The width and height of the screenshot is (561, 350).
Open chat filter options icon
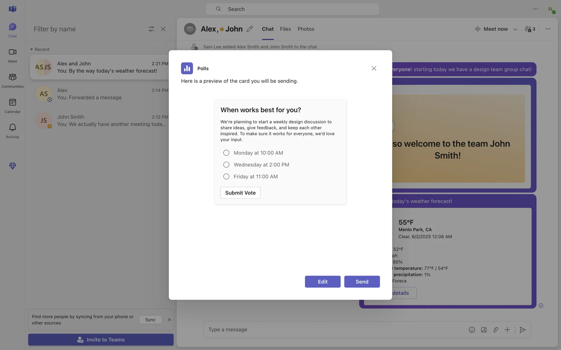(x=151, y=29)
